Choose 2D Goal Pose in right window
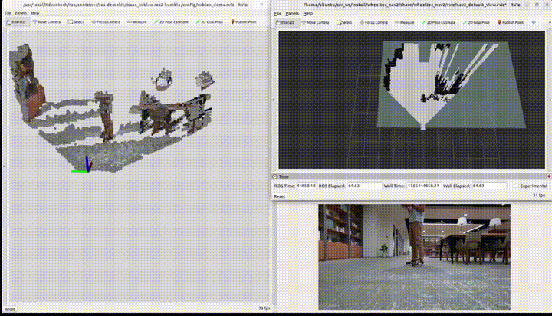This screenshot has width=552, height=316. tap(475, 23)
